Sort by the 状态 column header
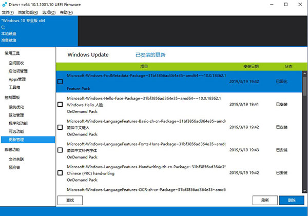308x216 pixels. point(288,67)
